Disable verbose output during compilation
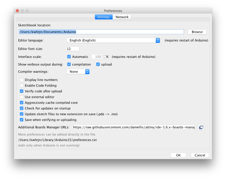The width and height of the screenshot is (226, 179). [x=69, y=64]
